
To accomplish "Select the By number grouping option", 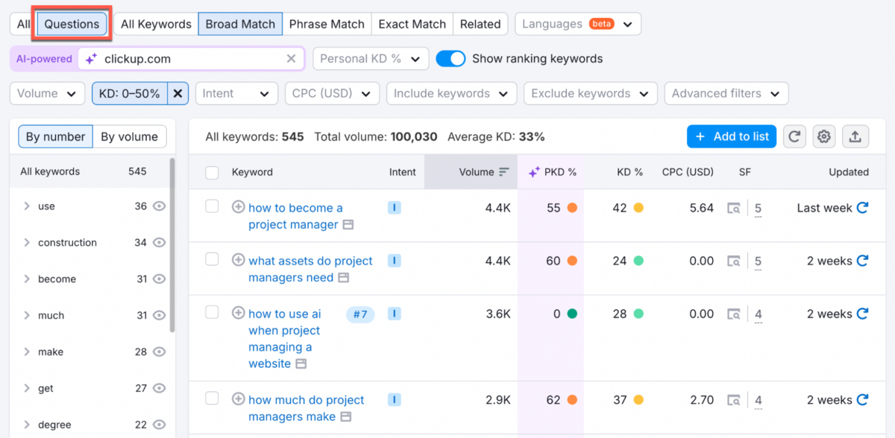I will click(56, 136).
